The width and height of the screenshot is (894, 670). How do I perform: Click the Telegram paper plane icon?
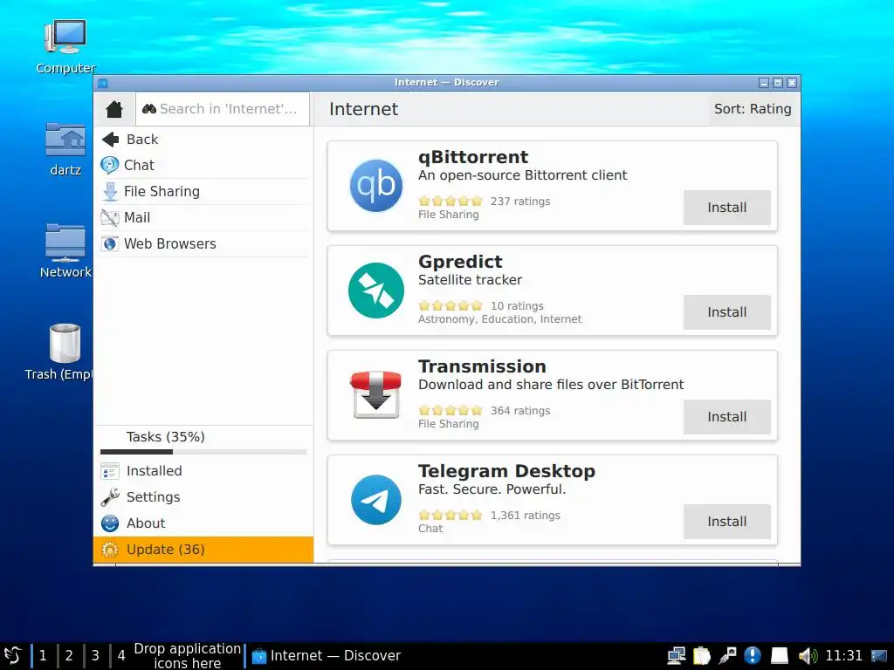(x=375, y=500)
